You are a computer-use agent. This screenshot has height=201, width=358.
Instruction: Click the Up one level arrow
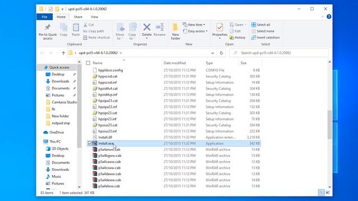click(x=63, y=53)
